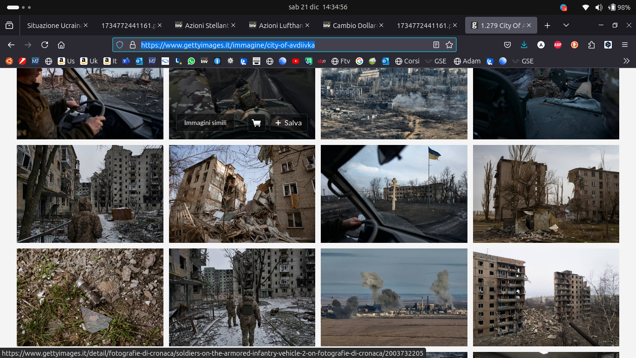Screen dimensions: 636x358
Task: Open the Google bookmark icon
Action: tap(359, 61)
